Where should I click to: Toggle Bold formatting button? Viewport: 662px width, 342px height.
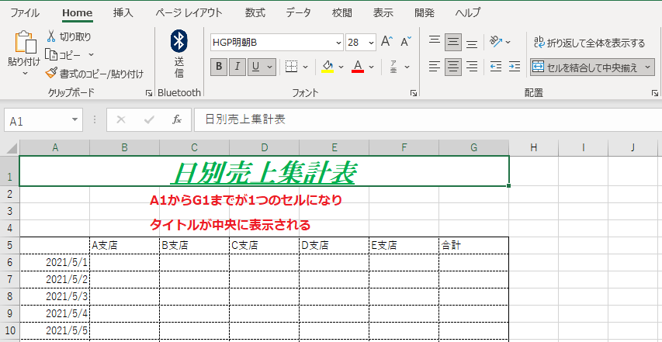click(219, 67)
